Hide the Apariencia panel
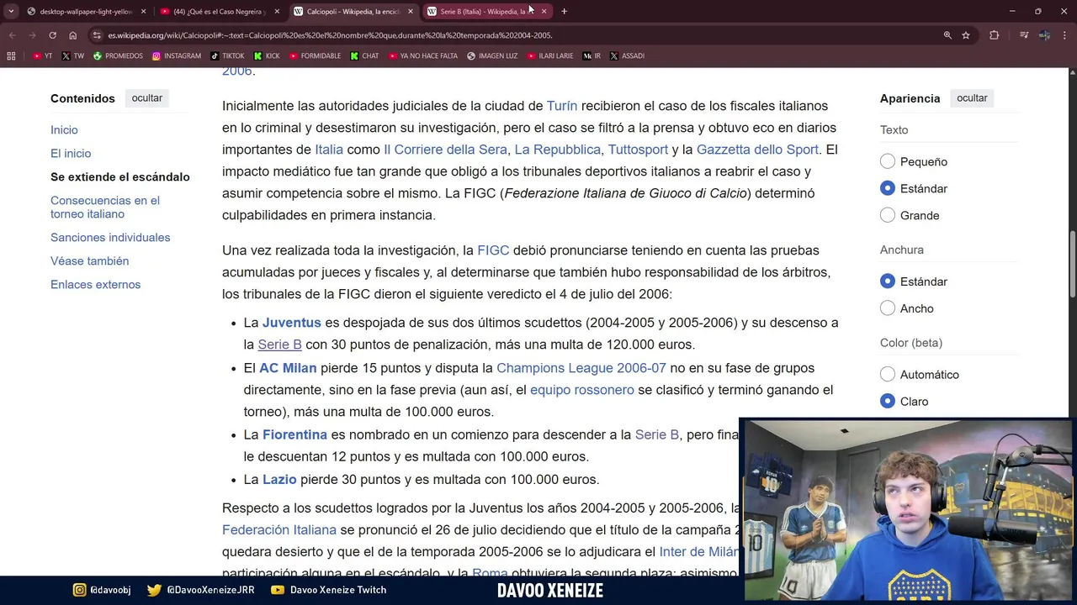This screenshot has height=605, width=1077. tap(972, 98)
